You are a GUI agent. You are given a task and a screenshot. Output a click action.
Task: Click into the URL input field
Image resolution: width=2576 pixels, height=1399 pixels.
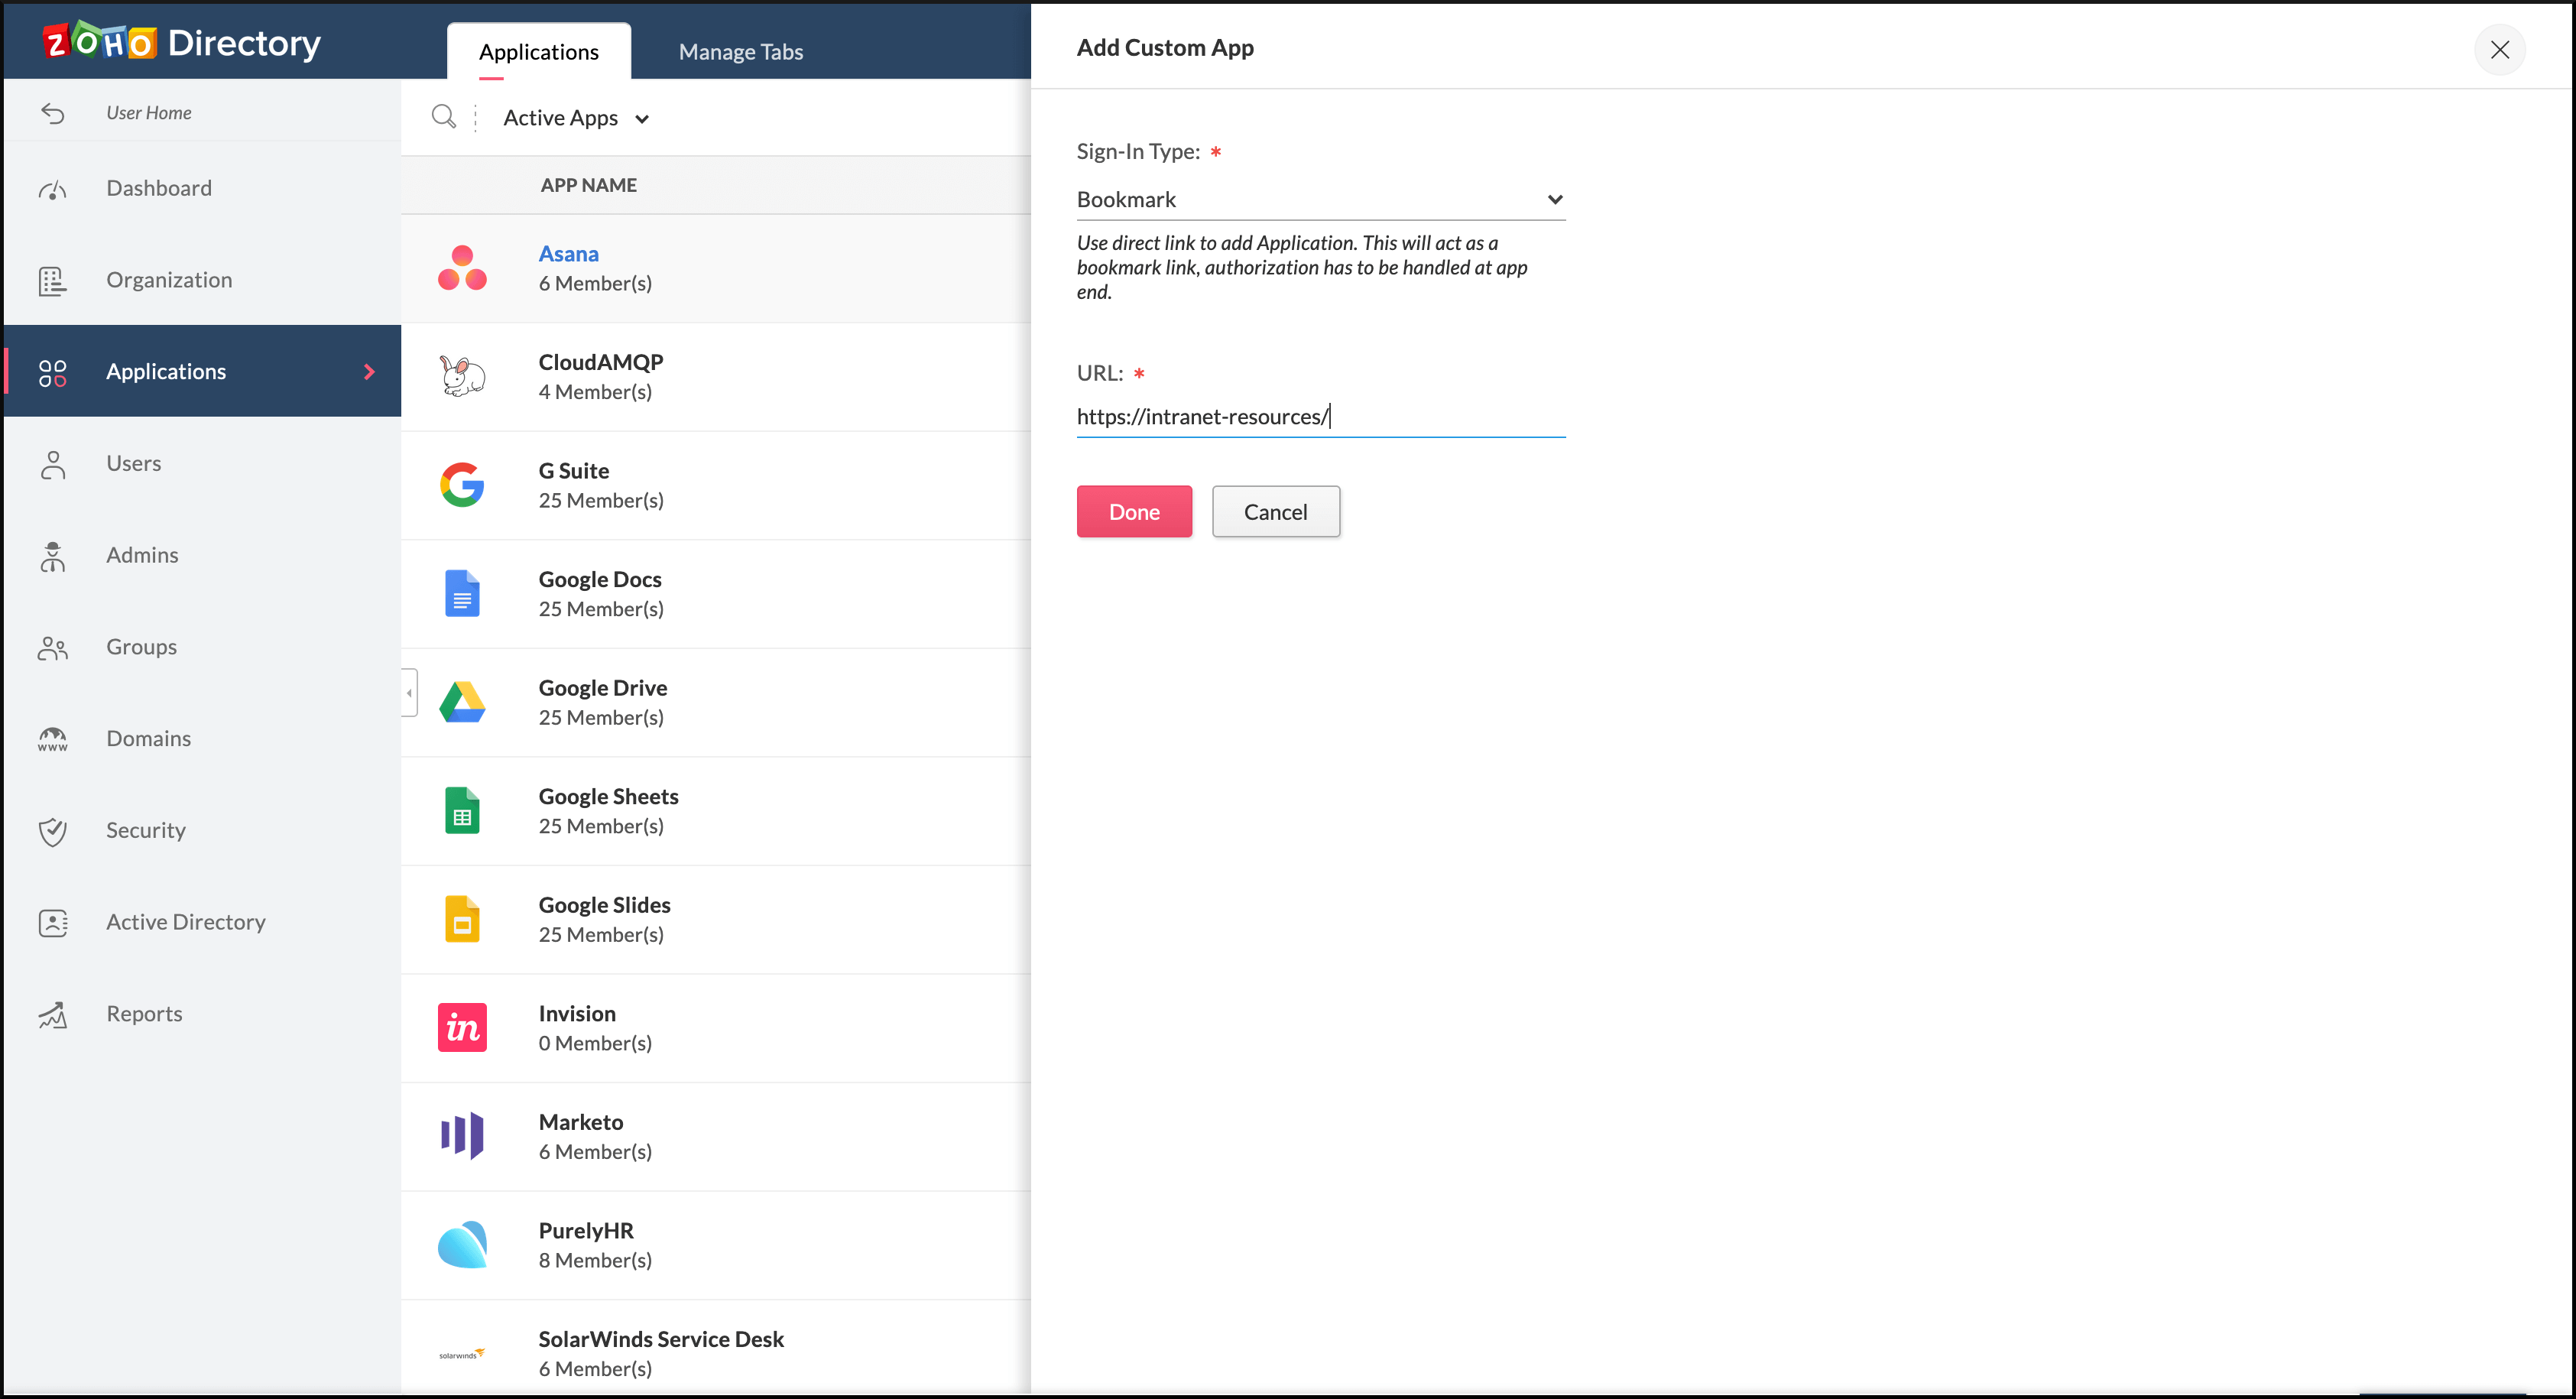pos(1320,417)
